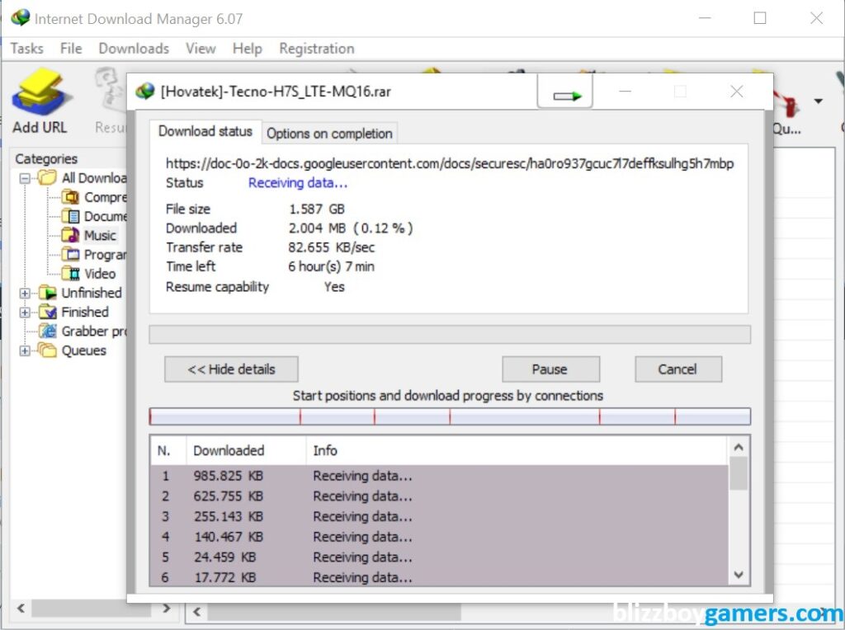Click right arrow of categories horizontal scrollbar
This screenshot has width=845, height=630.
(x=166, y=609)
